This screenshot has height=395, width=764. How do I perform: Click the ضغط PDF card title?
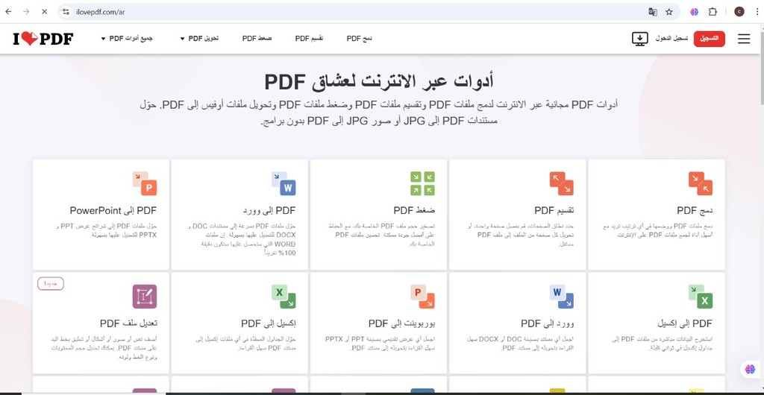414,211
